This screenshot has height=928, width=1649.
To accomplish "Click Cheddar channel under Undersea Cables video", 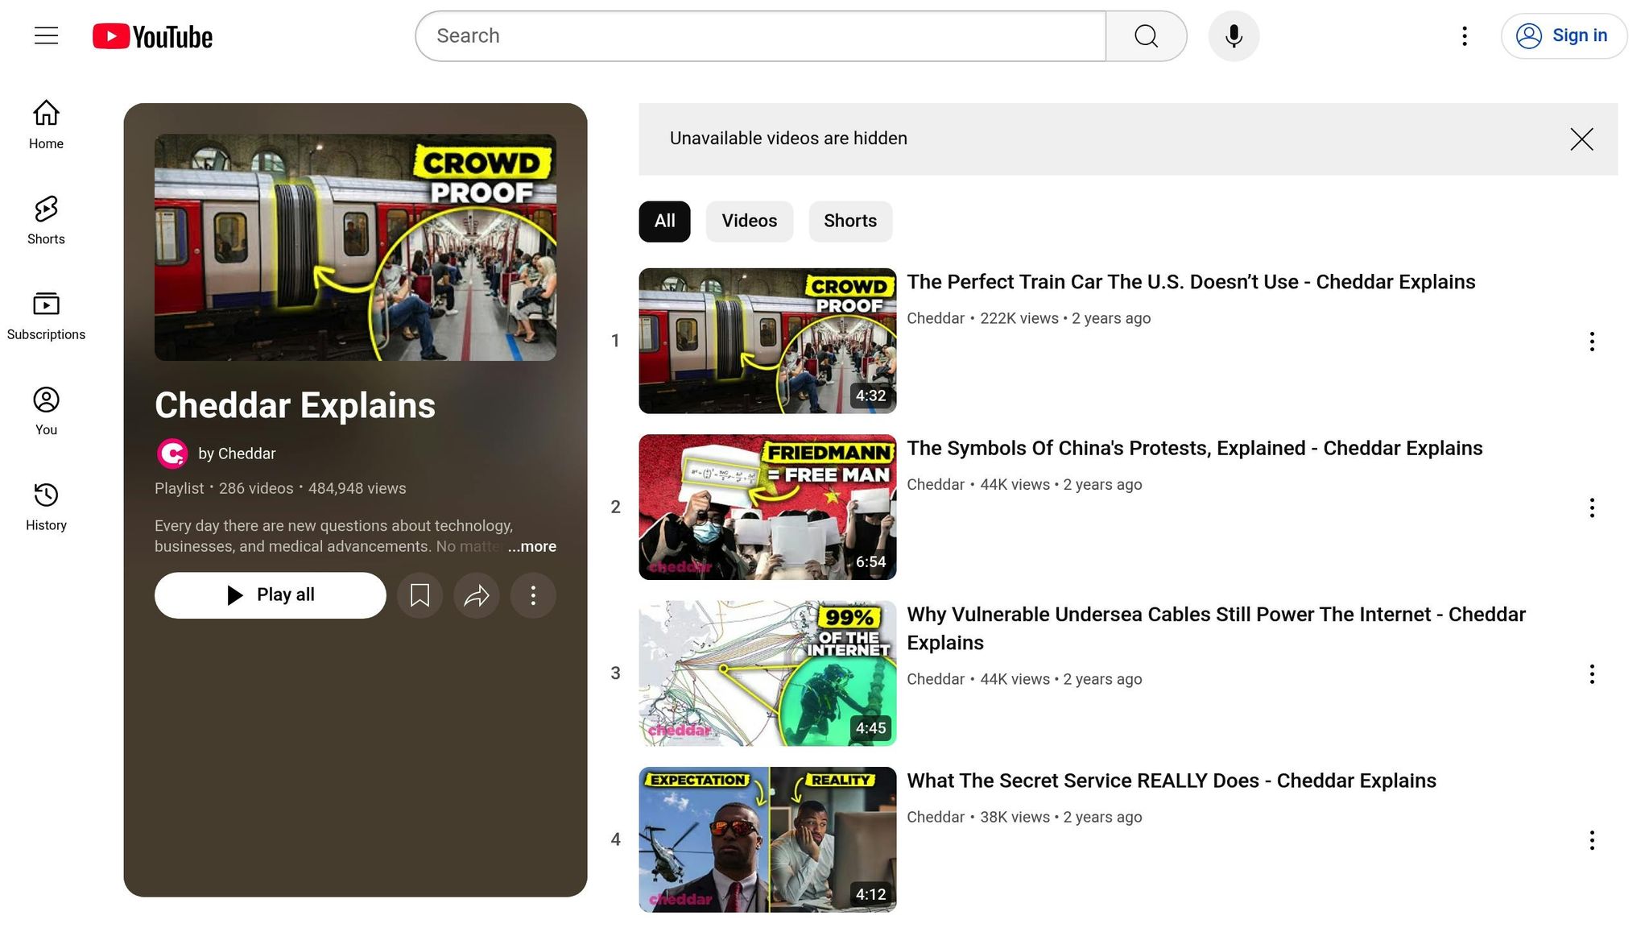I will pyautogui.click(x=936, y=679).
